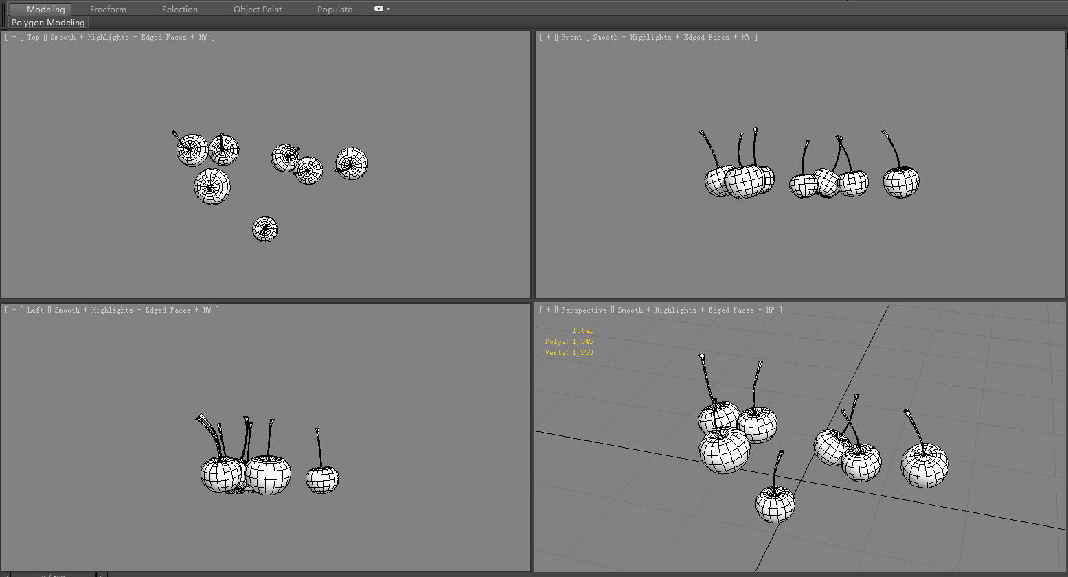Click the Perspective view name label

[x=584, y=310]
